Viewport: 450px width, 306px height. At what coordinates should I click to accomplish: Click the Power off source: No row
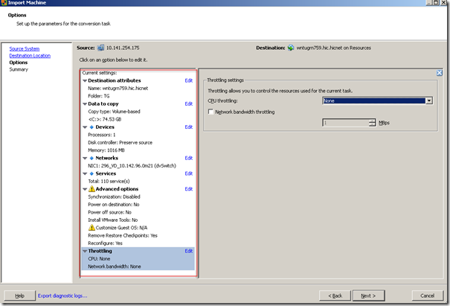tap(109, 212)
